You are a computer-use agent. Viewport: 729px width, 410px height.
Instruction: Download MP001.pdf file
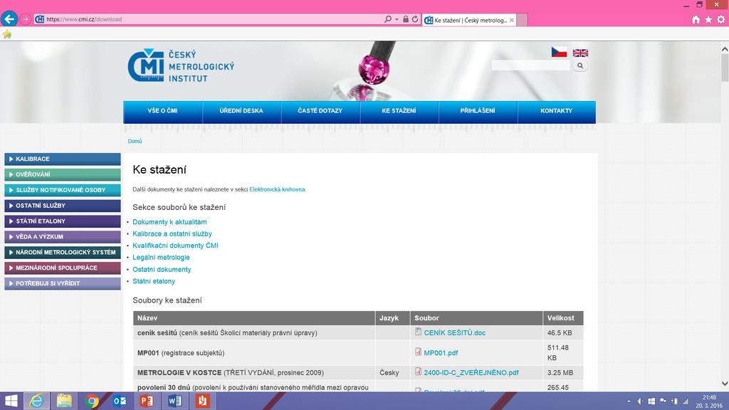pyautogui.click(x=441, y=353)
